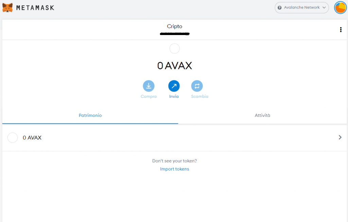Click the Import tokens link
This screenshot has width=348, height=222.
[x=174, y=169]
